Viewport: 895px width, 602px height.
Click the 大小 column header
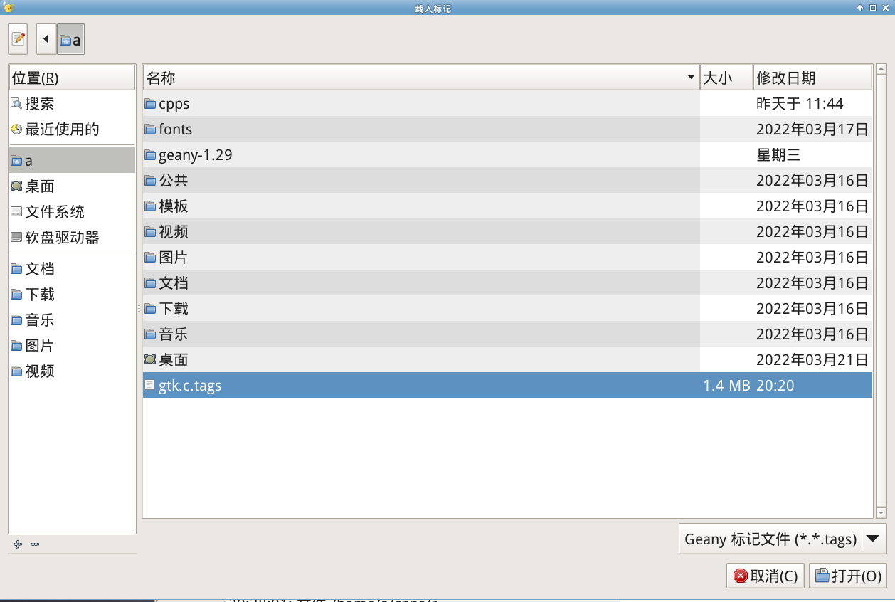726,78
